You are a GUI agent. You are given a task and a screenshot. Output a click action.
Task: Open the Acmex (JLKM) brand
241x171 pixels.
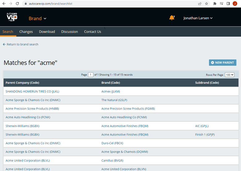pyautogui.click(x=111, y=92)
